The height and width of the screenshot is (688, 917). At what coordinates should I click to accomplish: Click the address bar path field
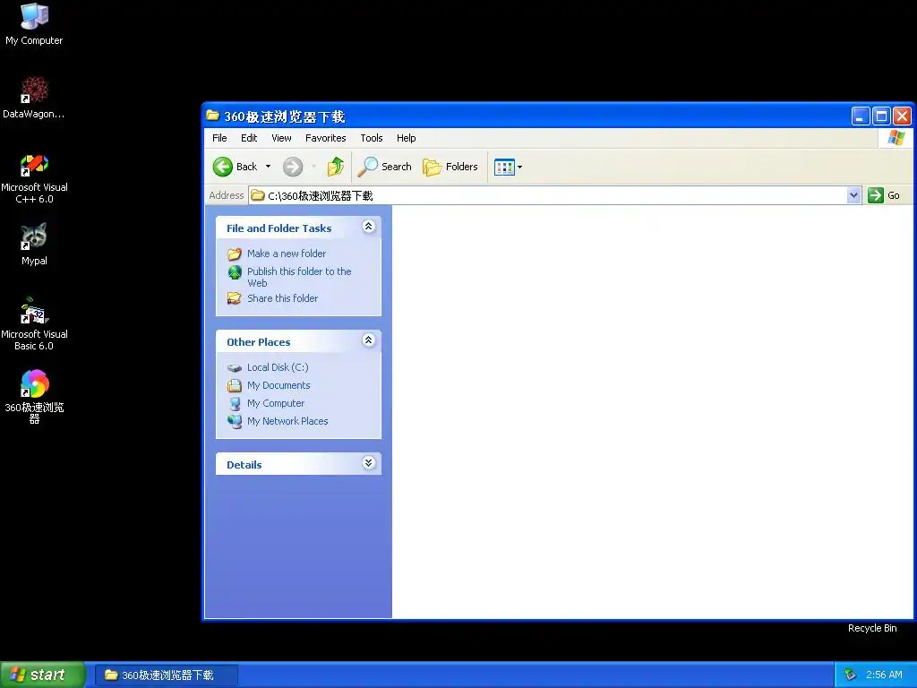[x=548, y=195]
